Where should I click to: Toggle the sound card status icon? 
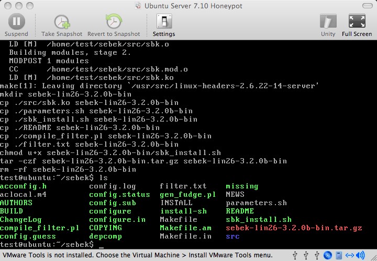tap(360, 256)
